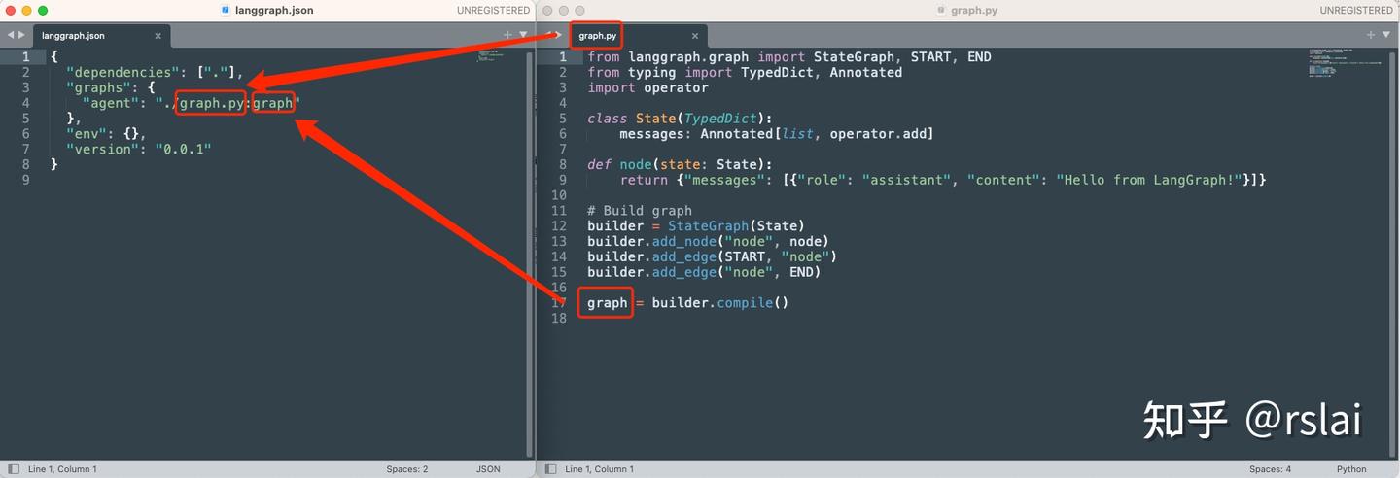
Task: Click the "# Build graph" comment line
Action: click(x=640, y=211)
